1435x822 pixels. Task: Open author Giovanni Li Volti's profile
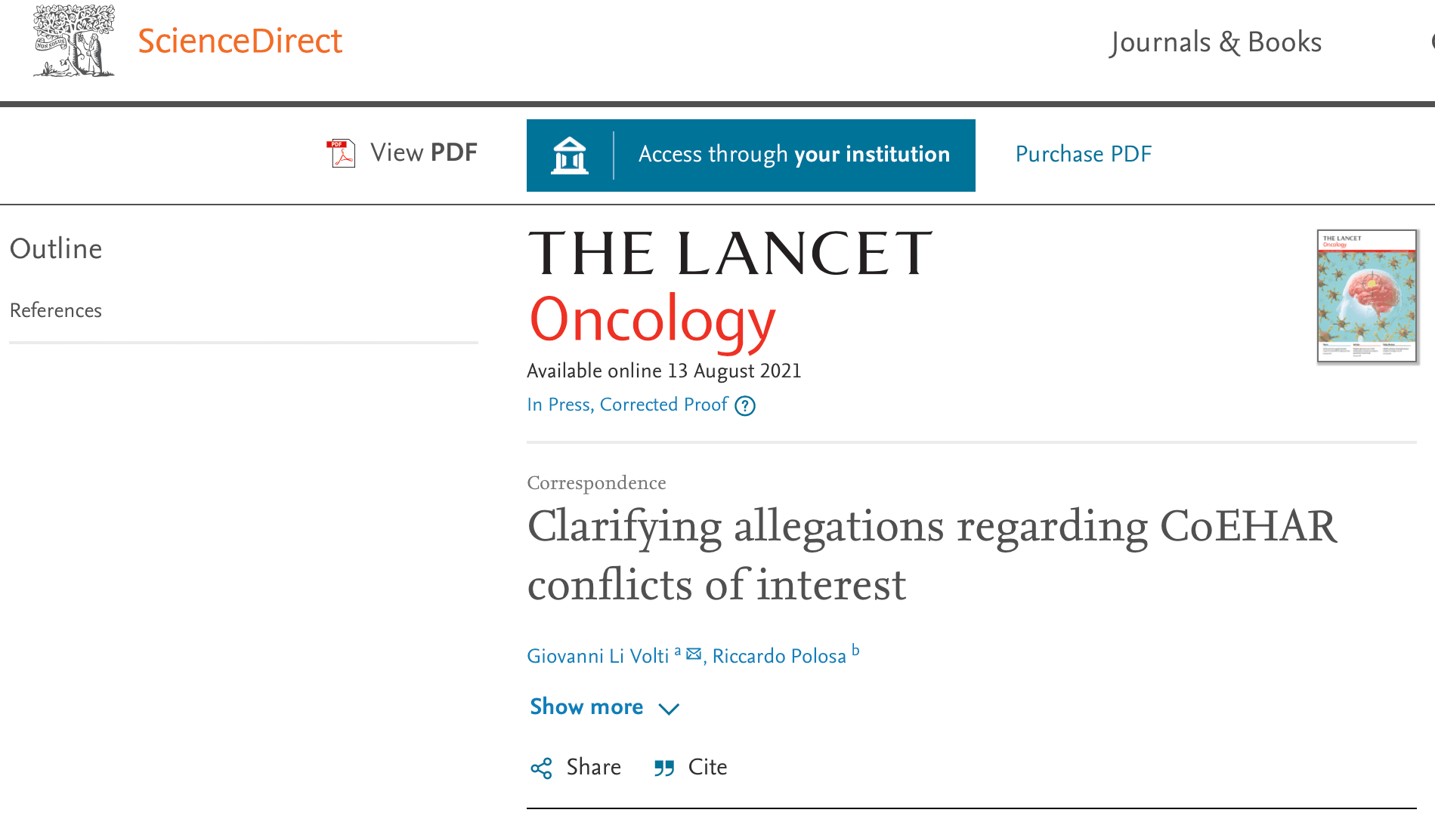click(x=598, y=656)
